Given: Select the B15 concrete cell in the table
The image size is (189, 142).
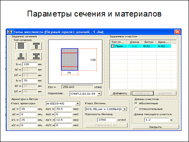Looking at the screenshot, I should (x=149, y=46).
